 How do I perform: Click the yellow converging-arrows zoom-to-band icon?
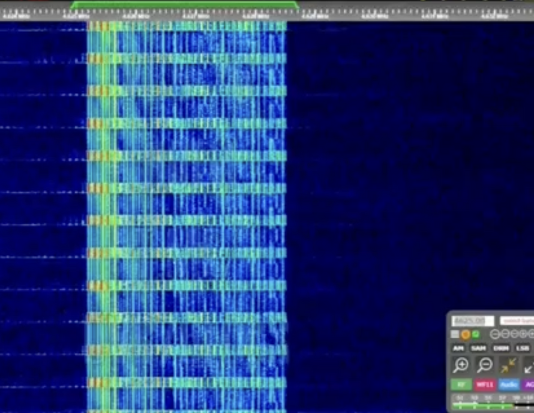[508, 365]
